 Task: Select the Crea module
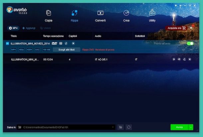(126, 16)
